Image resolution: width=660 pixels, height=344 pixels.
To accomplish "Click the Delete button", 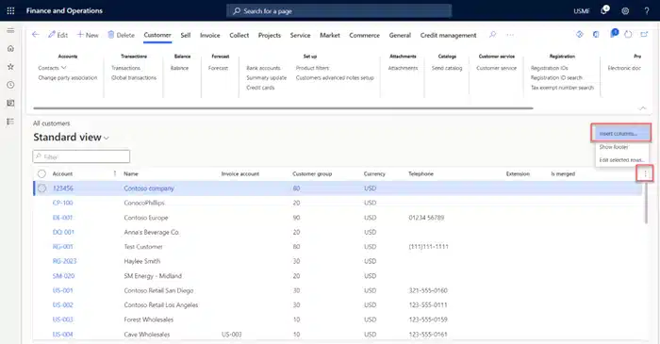I will click(121, 35).
